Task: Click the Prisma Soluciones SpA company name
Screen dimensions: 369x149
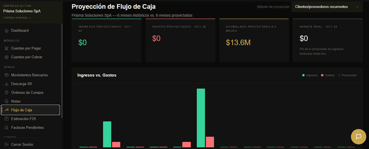Action: pos(22,11)
